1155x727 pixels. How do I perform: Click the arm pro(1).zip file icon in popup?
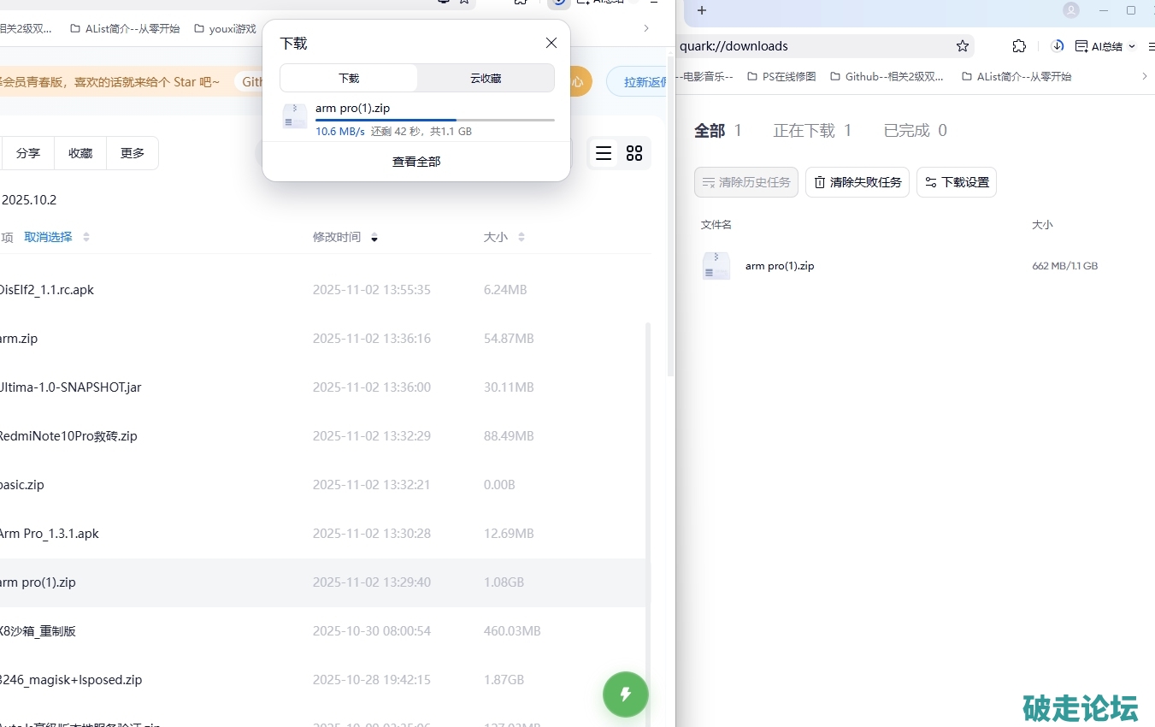(294, 116)
